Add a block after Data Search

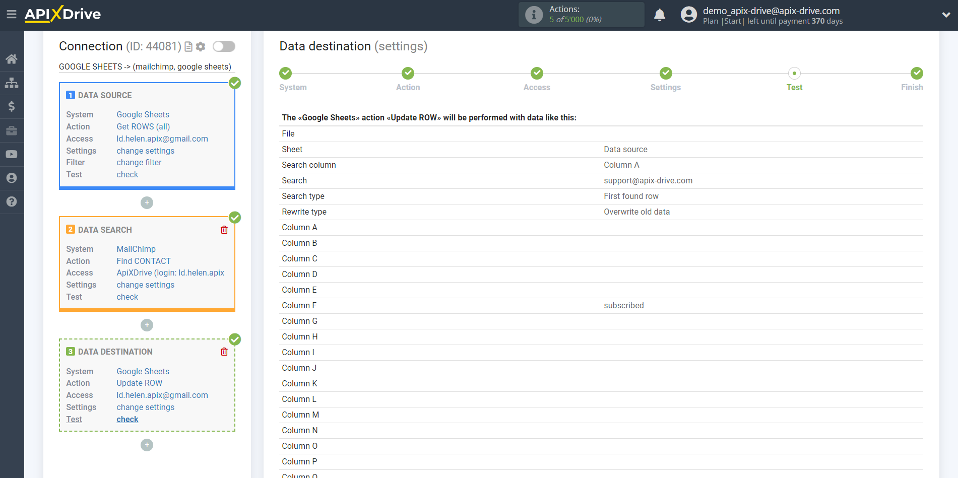tap(147, 325)
